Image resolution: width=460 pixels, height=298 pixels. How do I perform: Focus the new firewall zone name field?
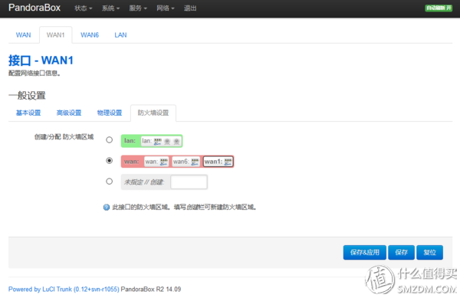[x=189, y=182]
